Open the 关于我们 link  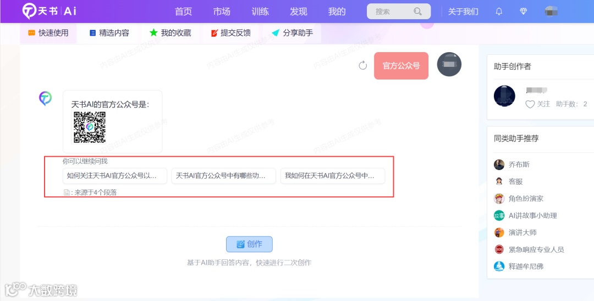463,12
